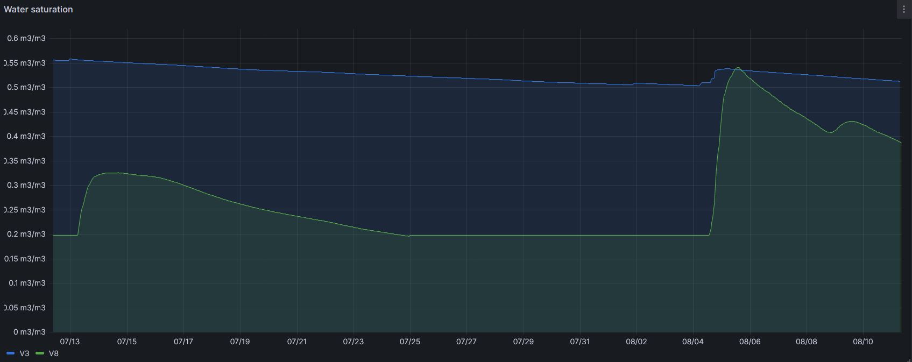The image size is (912, 362).
Task: Click the 0.6 m3/m3 y-axis label
Action: [26, 38]
